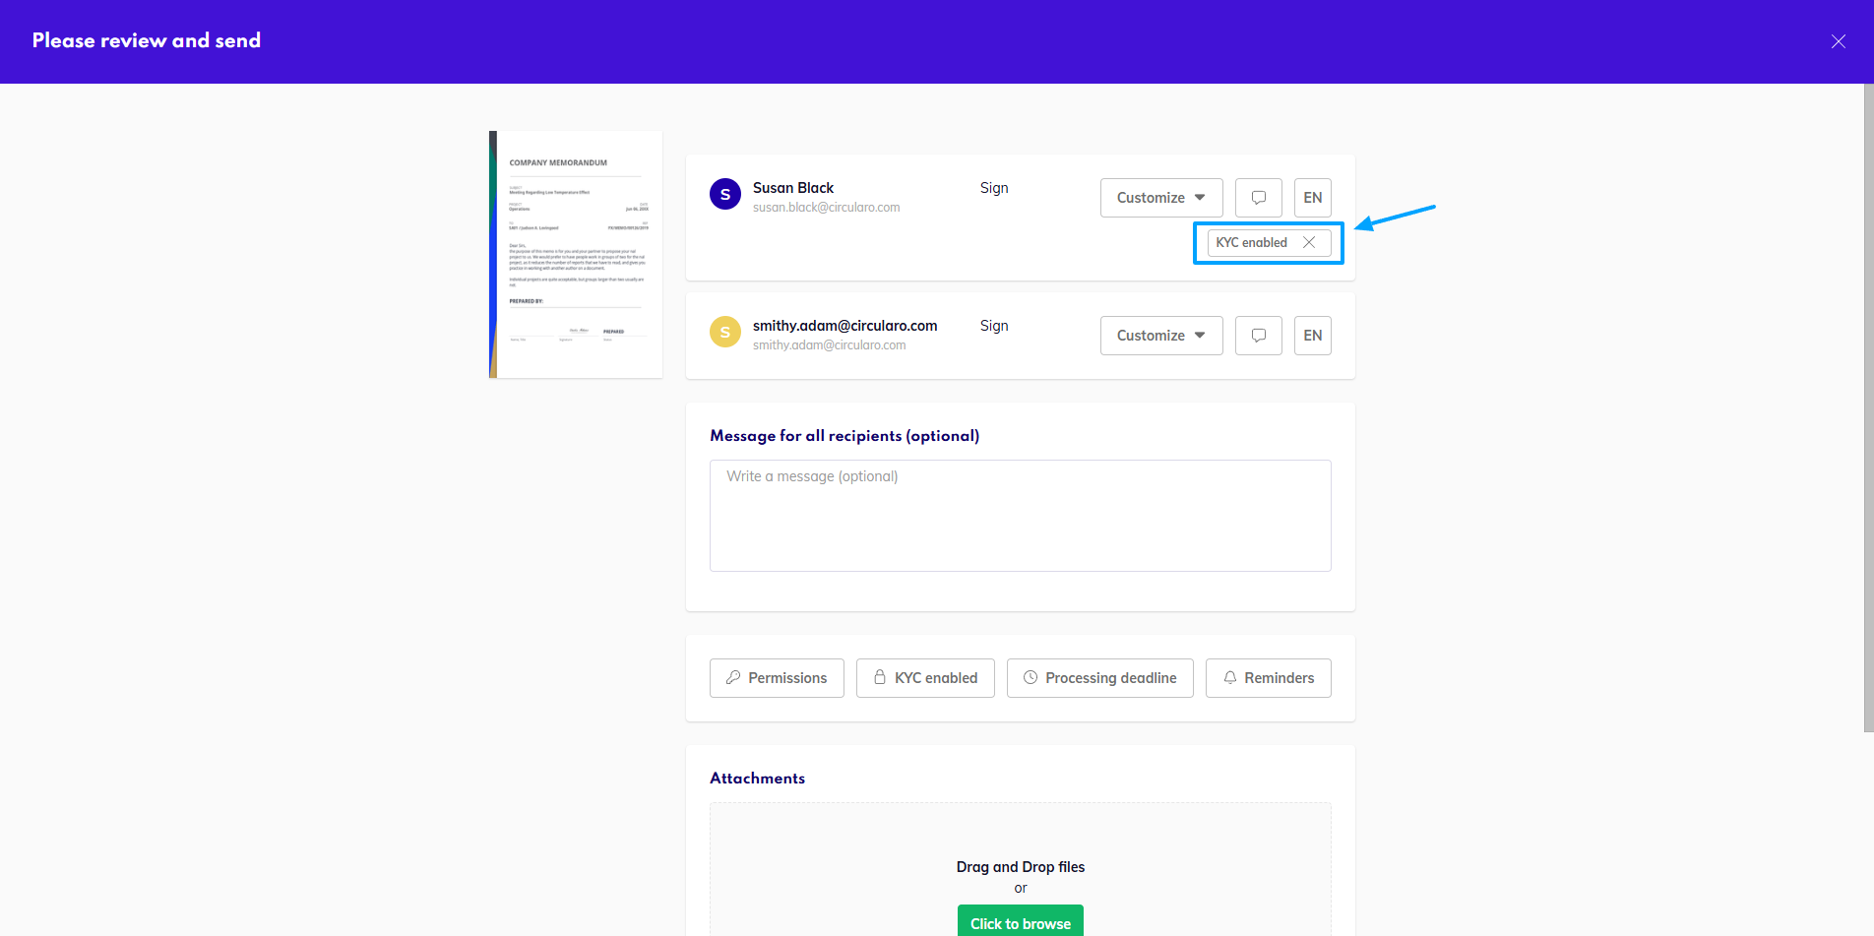Expand the Customize dropdown for smithy.adam

click(x=1160, y=336)
